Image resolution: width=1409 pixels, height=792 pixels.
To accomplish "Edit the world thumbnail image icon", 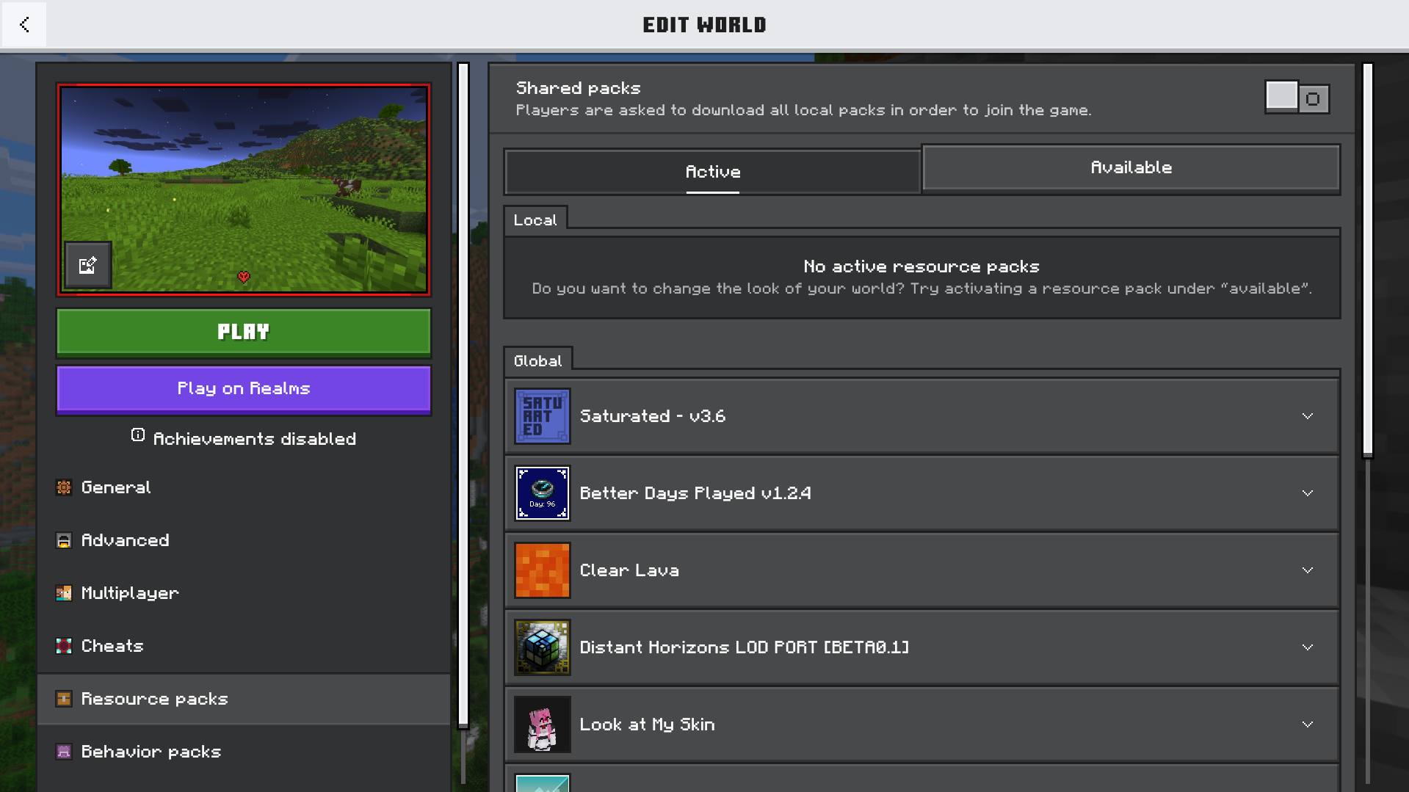I will [88, 265].
